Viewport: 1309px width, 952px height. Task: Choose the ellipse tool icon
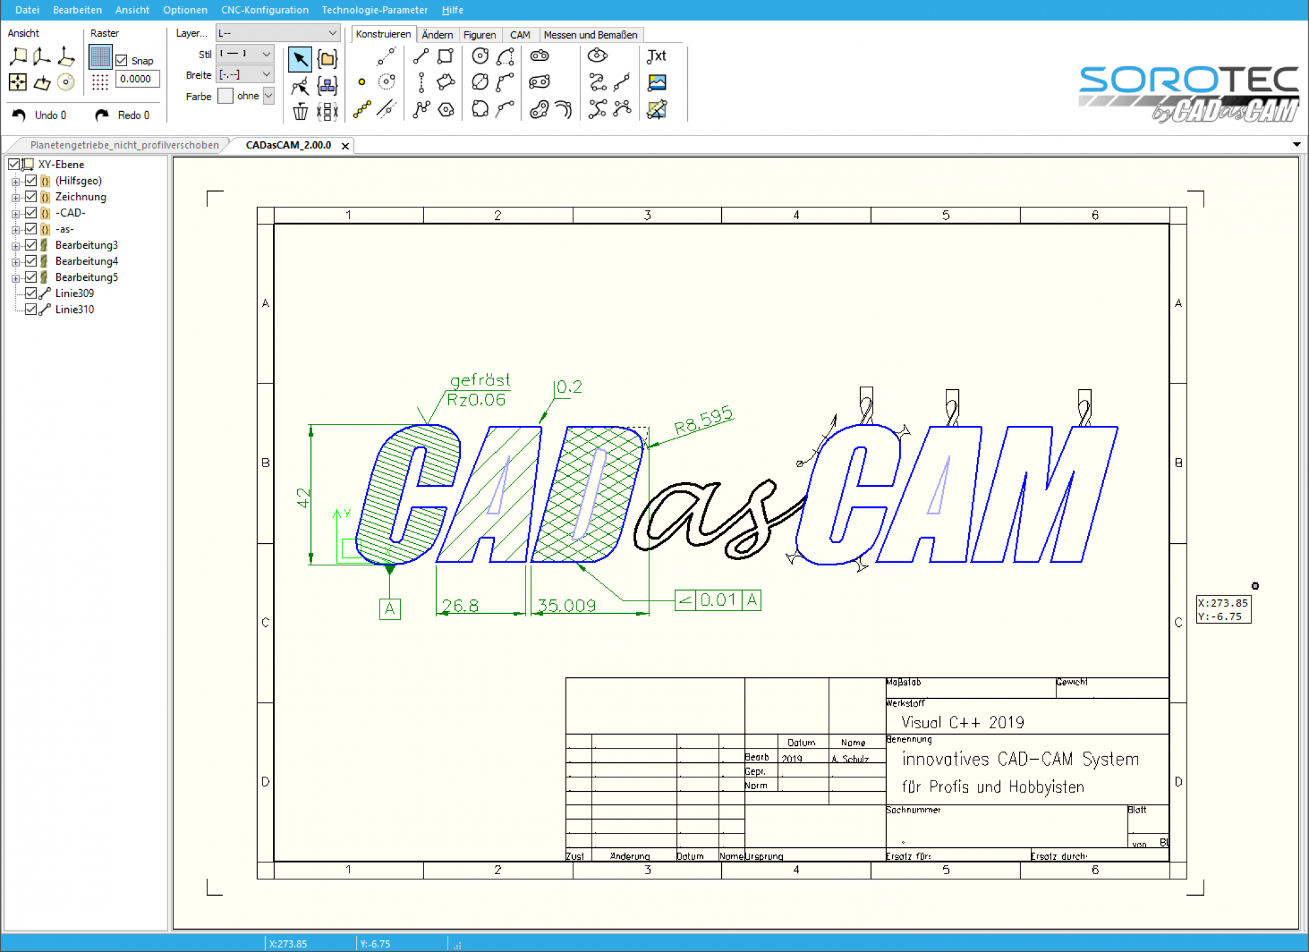coord(597,56)
